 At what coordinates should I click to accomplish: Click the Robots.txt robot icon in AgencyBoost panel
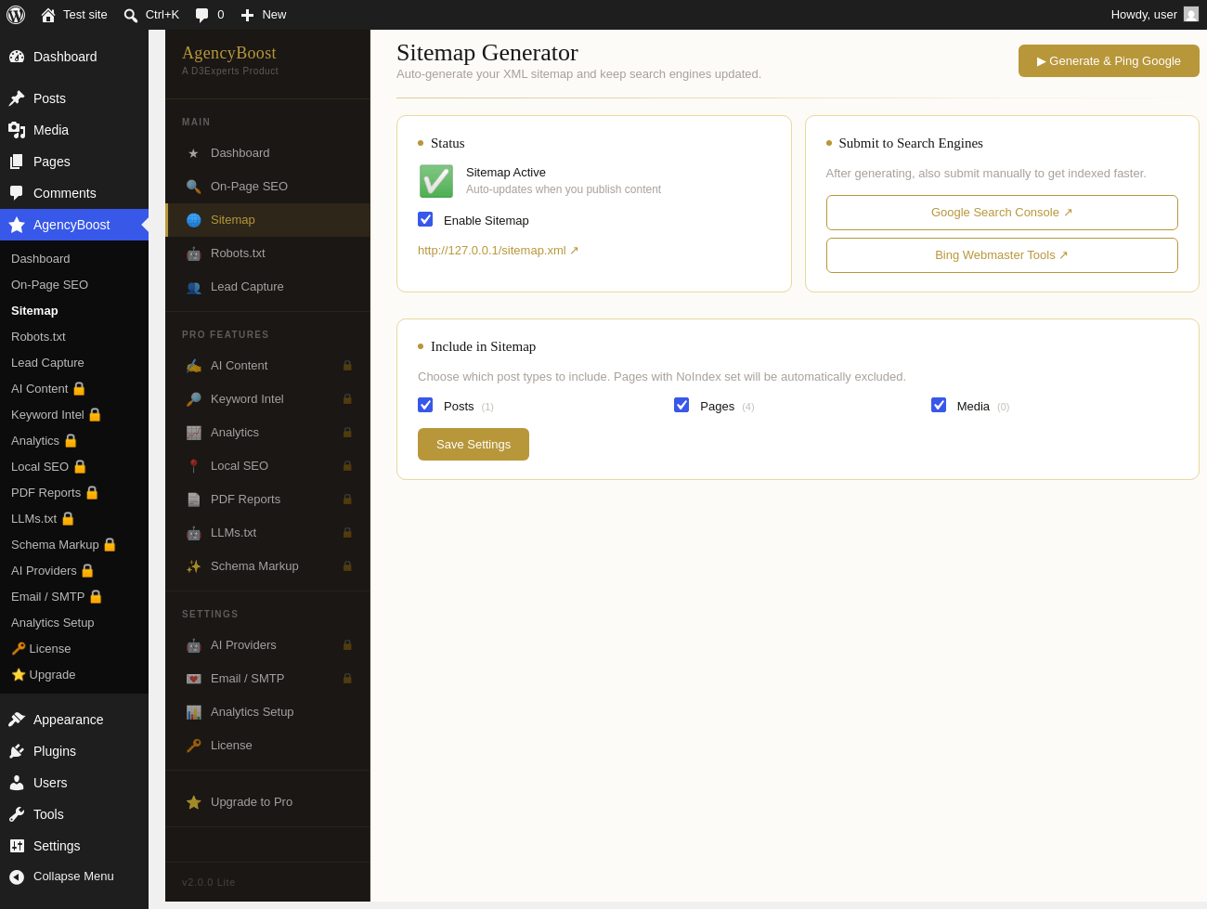pyautogui.click(x=193, y=253)
